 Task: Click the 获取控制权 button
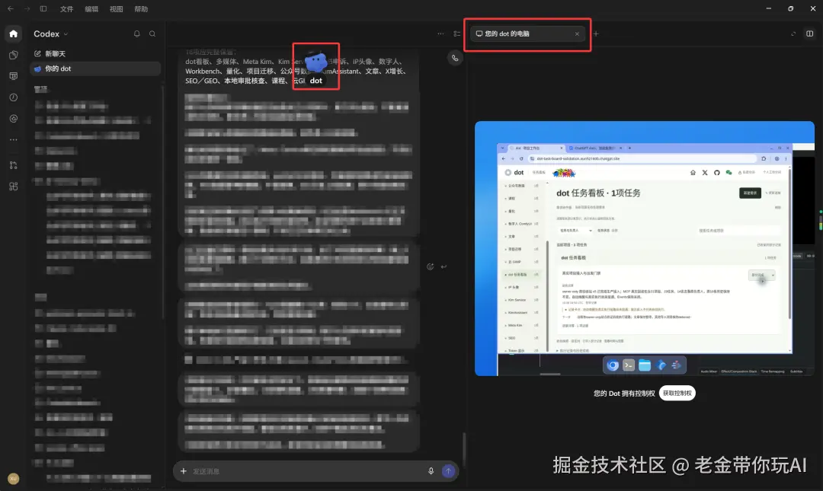(677, 393)
